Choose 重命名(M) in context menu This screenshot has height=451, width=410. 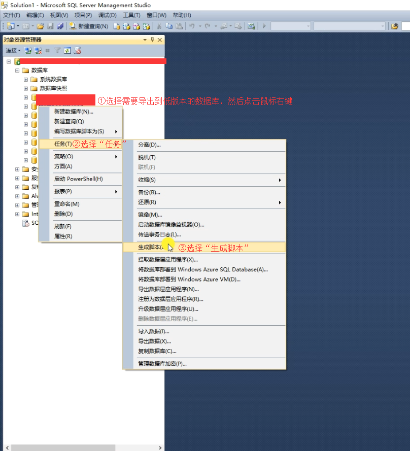(x=81, y=204)
